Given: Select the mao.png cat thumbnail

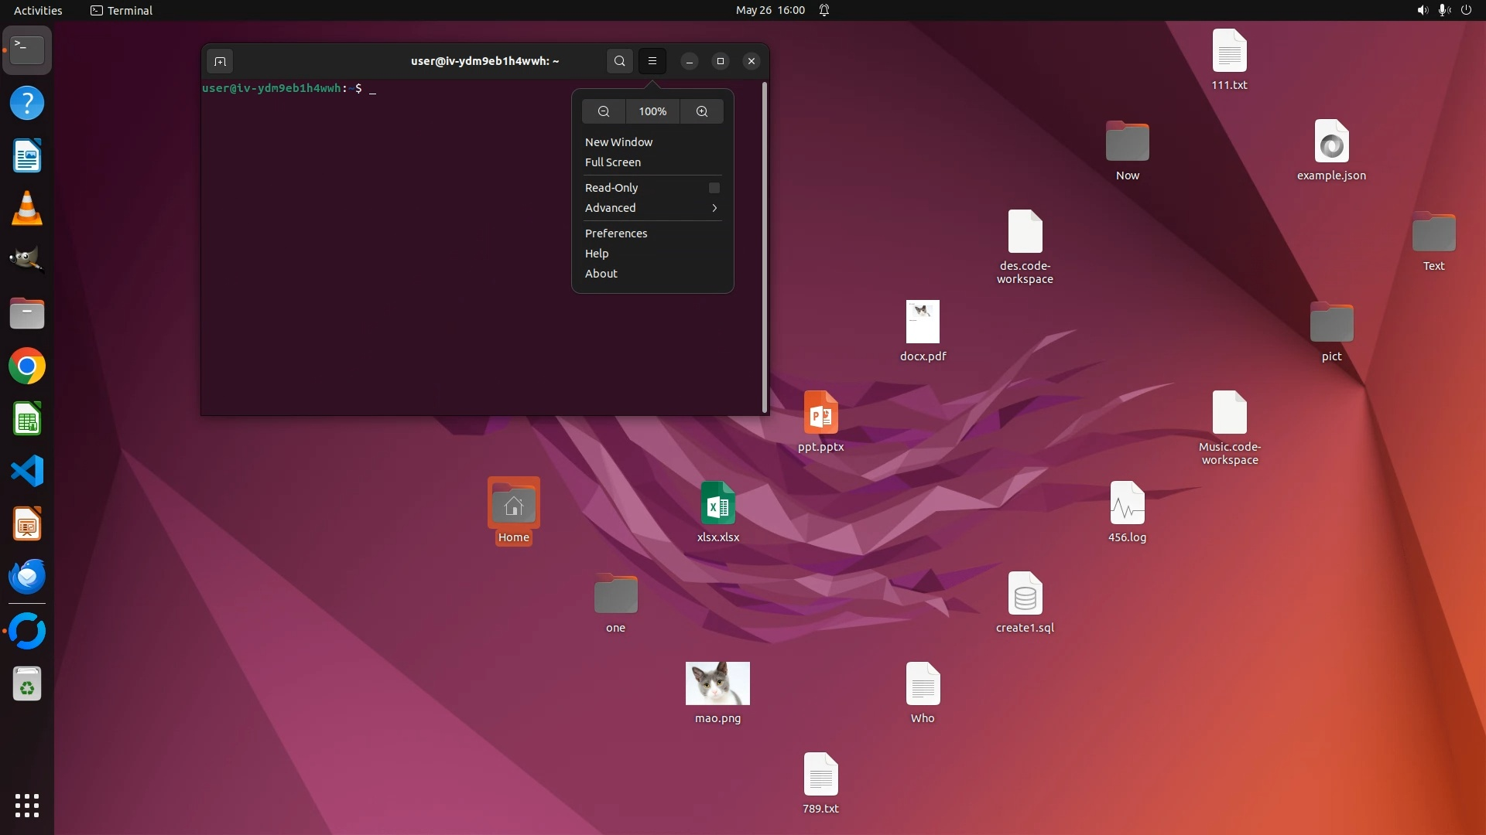Looking at the screenshot, I should pyautogui.click(x=717, y=683).
